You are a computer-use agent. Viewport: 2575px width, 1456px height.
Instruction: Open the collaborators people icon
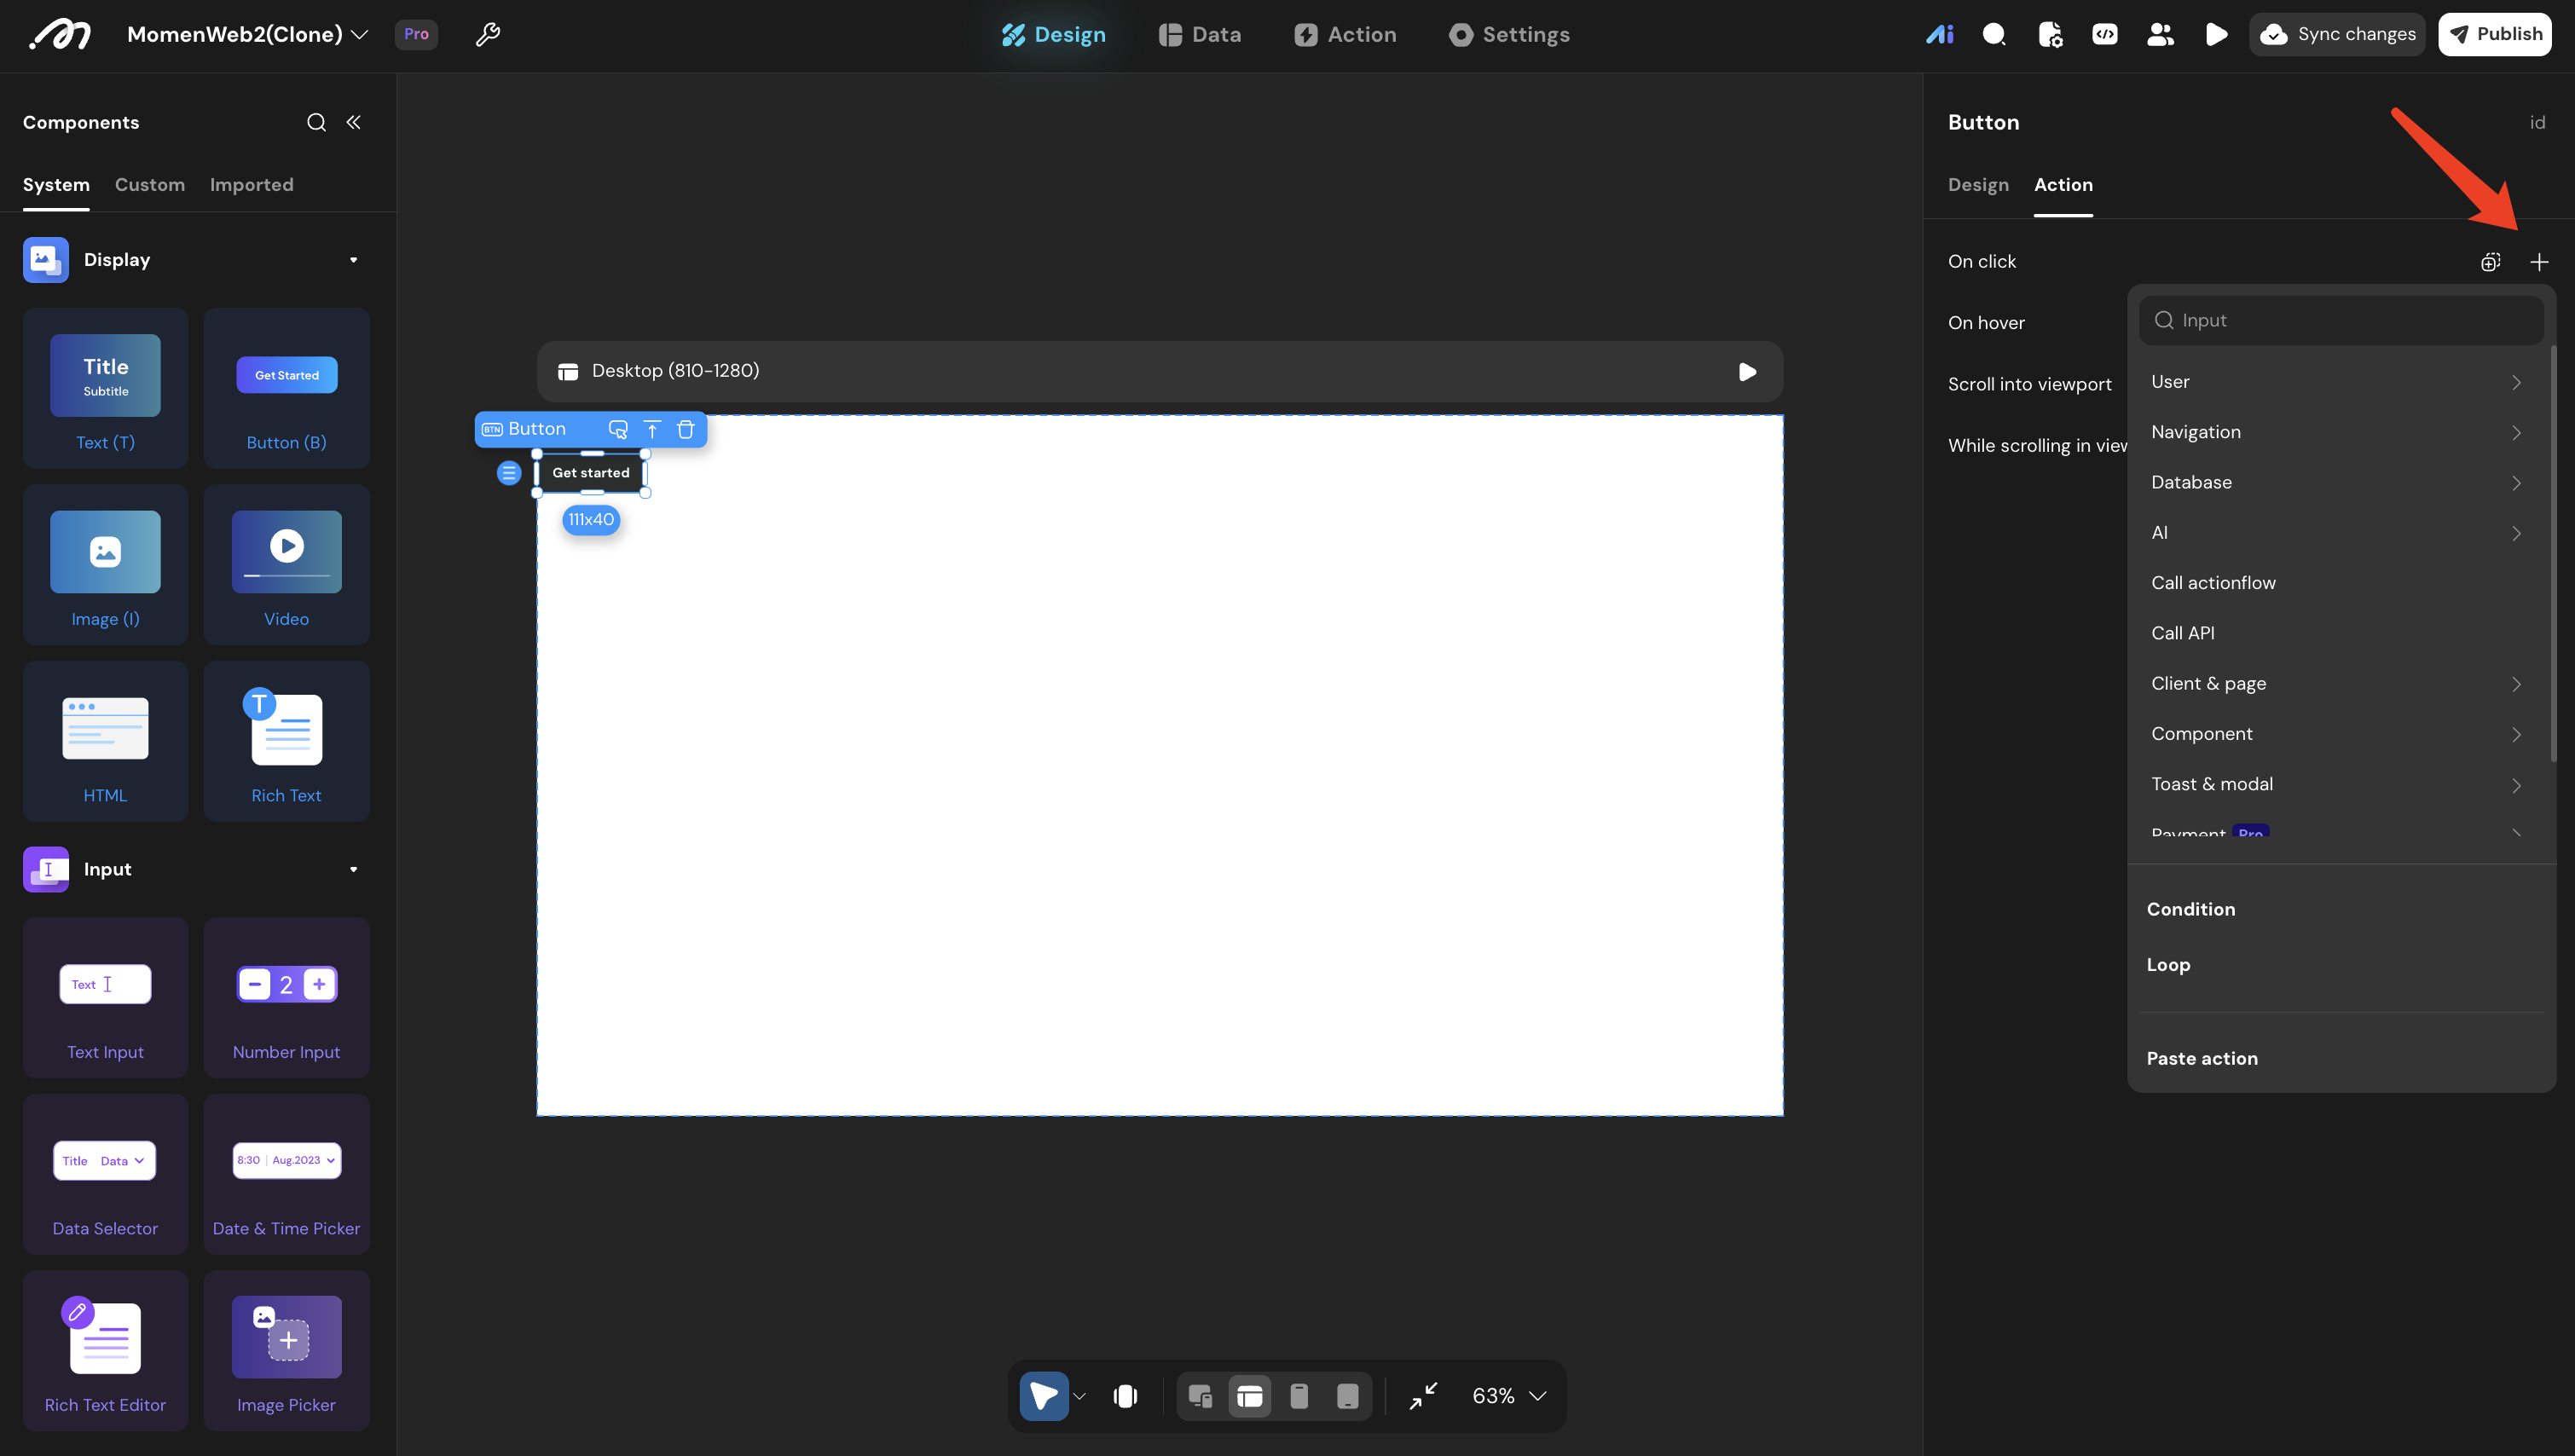point(2160,34)
